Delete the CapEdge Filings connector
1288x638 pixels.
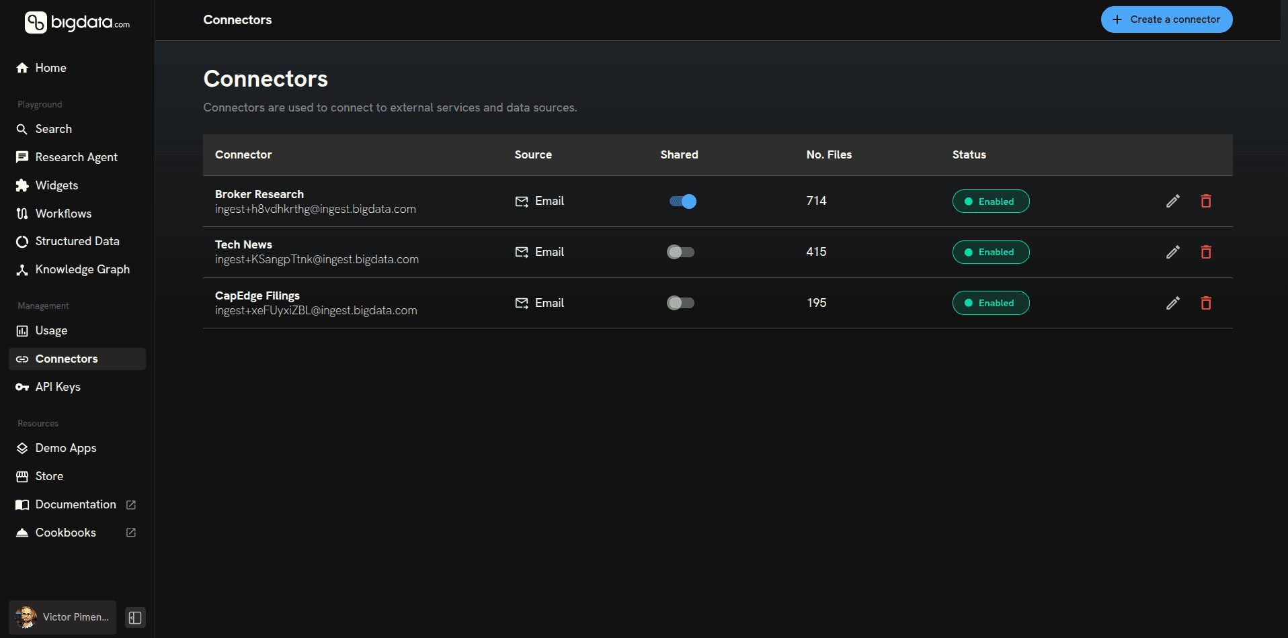click(x=1206, y=303)
